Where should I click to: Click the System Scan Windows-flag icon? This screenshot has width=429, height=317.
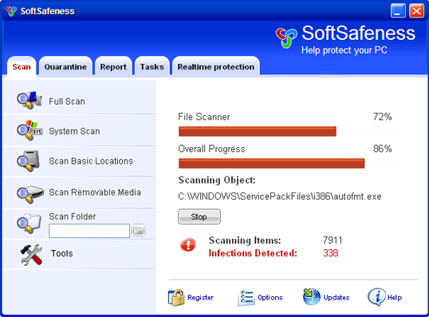(x=30, y=130)
